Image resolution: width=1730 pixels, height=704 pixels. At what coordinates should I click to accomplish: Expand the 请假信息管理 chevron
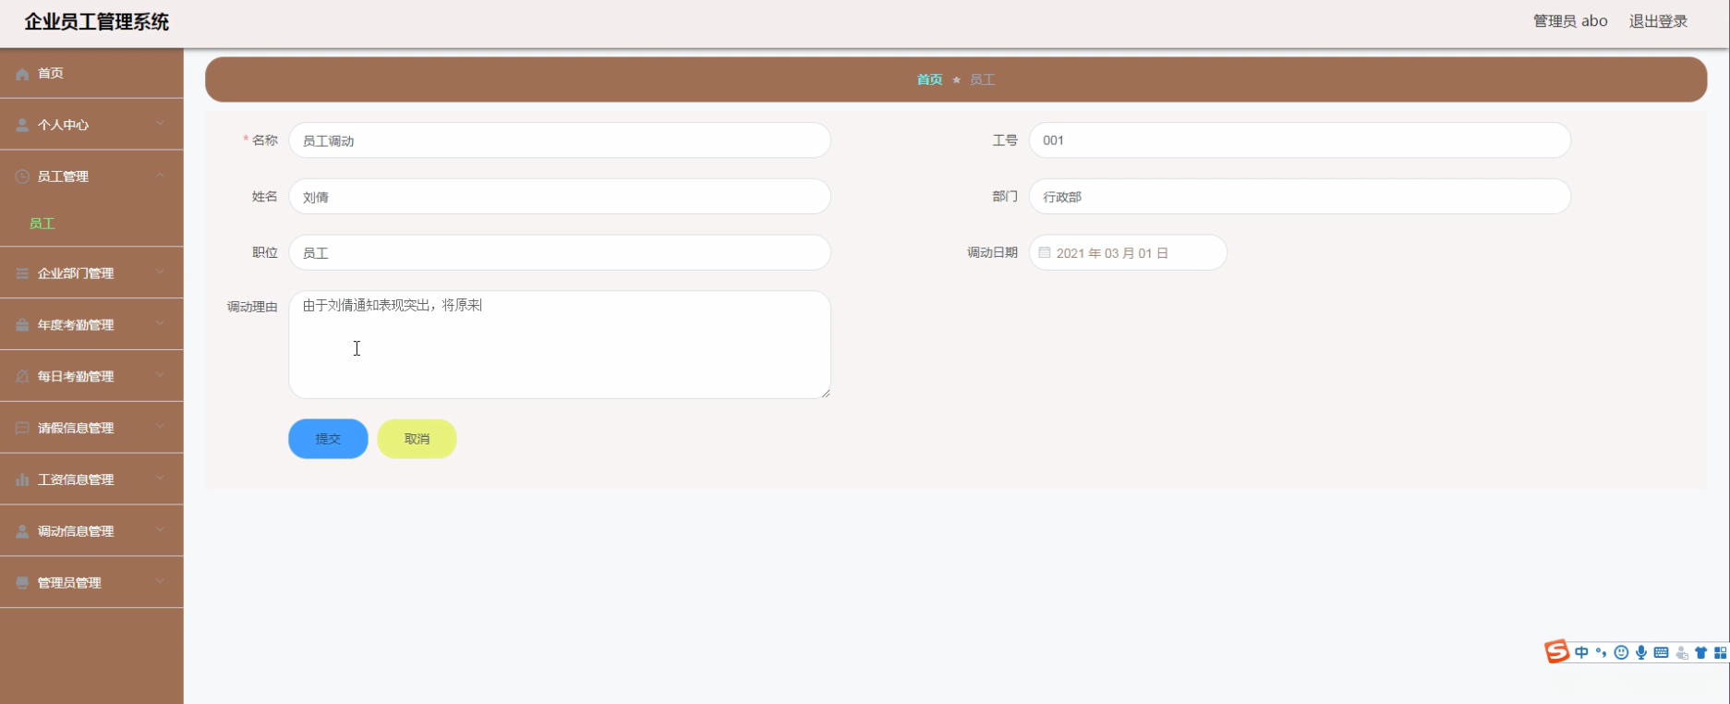160,428
